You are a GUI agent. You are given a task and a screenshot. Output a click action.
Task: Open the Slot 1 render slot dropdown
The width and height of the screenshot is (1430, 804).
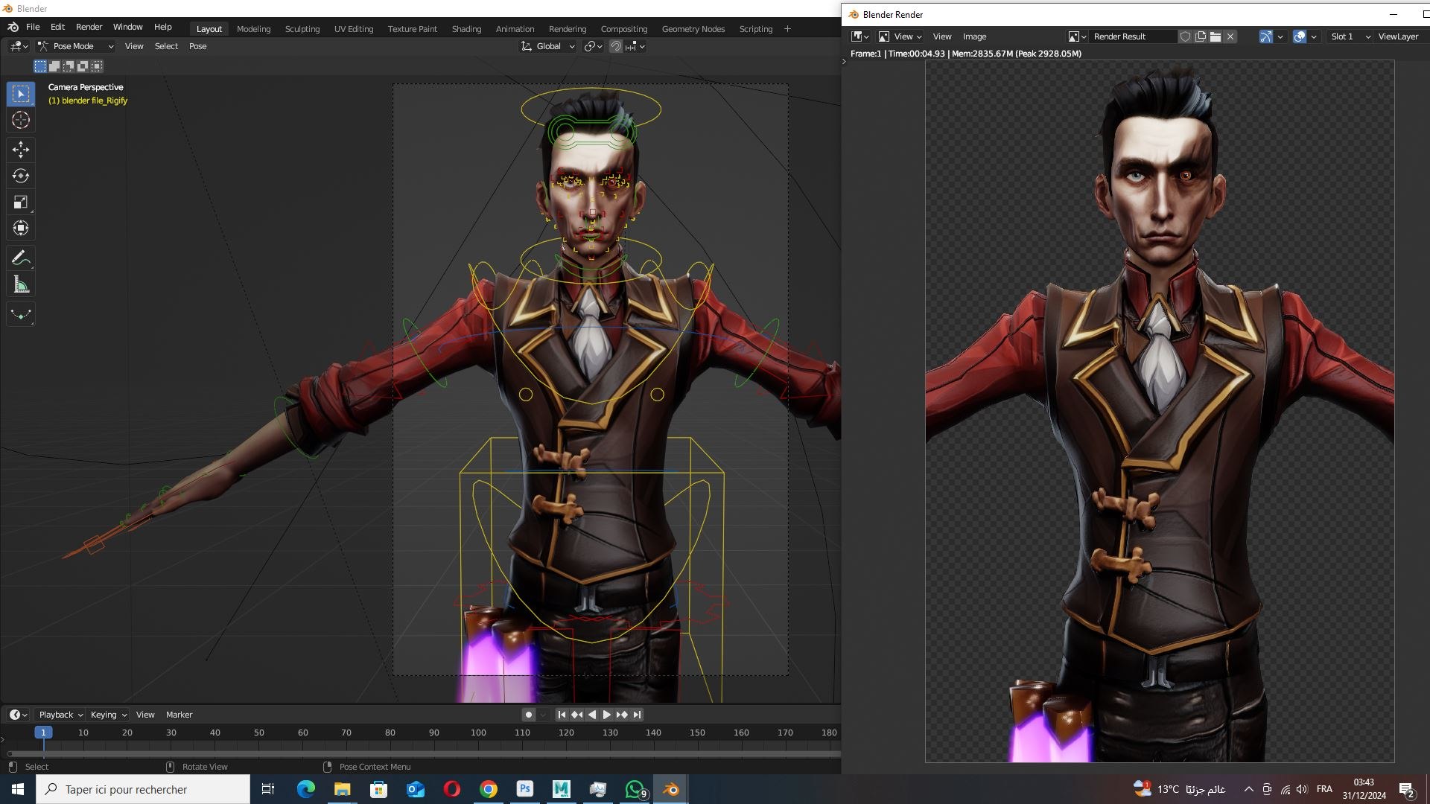[x=1350, y=36]
